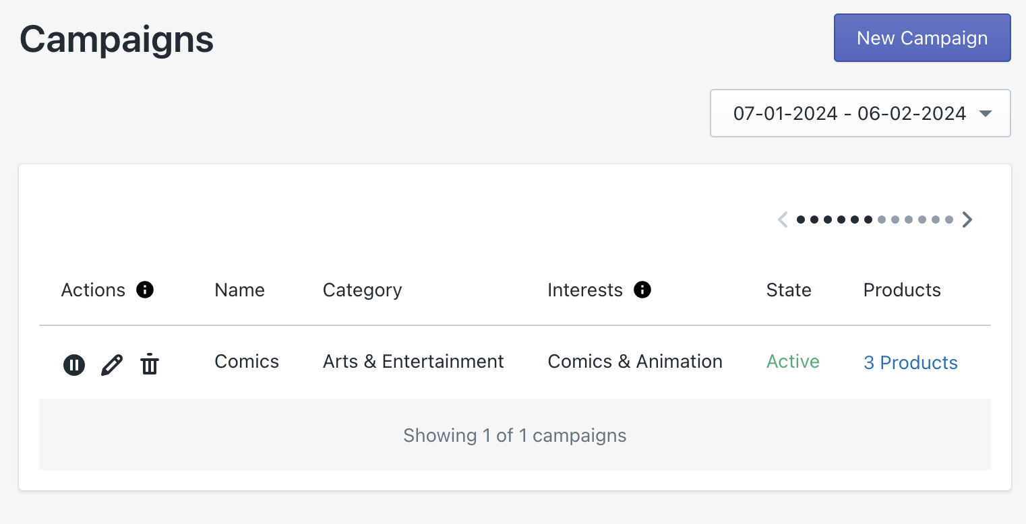Click the calendar dropdown caret icon
This screenshot has width=1026, height=524.
[985, 113]
